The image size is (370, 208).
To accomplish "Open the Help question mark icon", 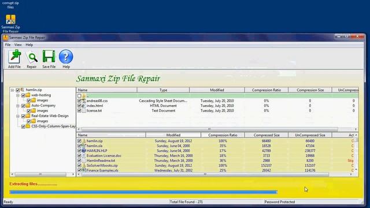I will 66,57.
